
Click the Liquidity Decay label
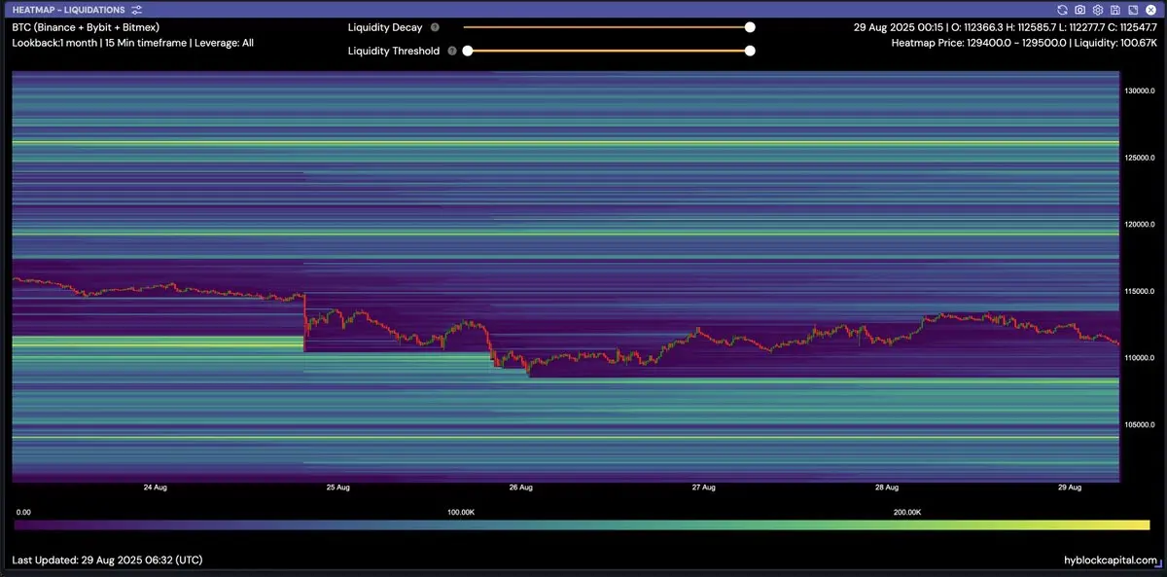[x=385, y=28]
